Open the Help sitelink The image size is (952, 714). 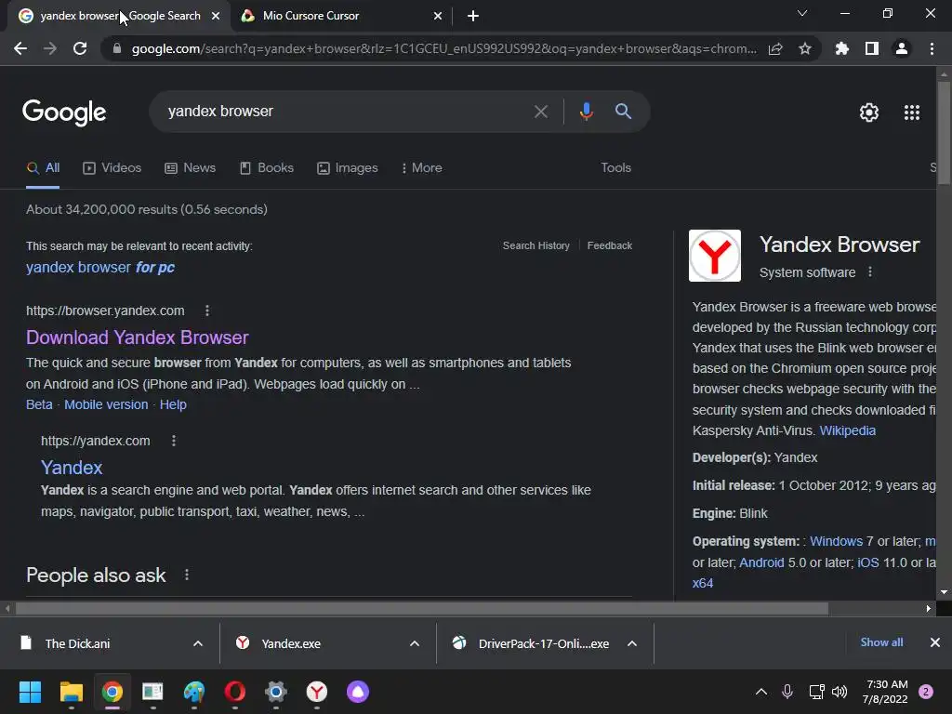pyautogui.click(x=173, y=405)
